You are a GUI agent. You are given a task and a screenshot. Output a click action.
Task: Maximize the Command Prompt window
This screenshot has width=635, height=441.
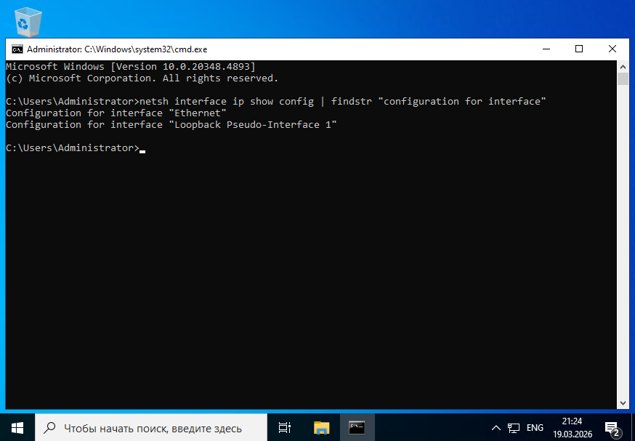pyautogui.click(x=579, y=49)
